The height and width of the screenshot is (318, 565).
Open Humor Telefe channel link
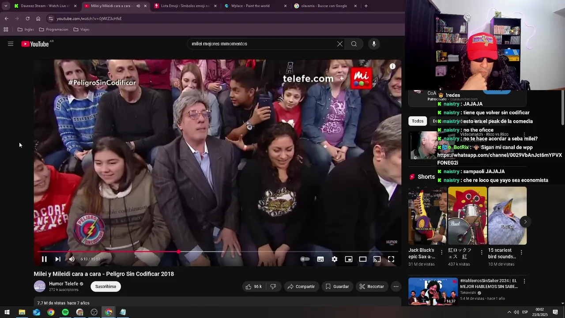click(x=64, y=284)
